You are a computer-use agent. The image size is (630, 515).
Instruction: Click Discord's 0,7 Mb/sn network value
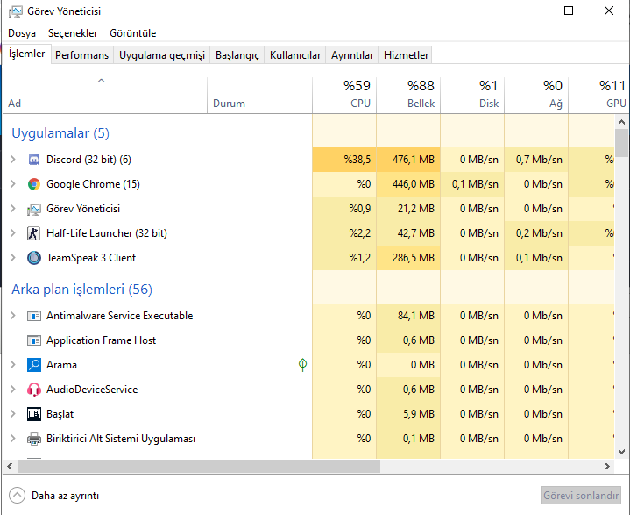point(539,160)
